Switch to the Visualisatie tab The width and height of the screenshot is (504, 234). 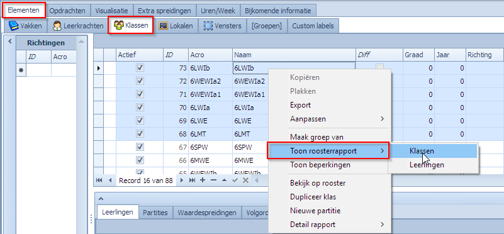111,11
